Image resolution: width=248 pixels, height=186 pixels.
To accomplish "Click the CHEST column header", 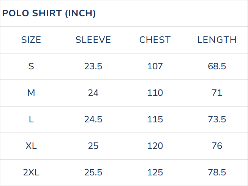I will pos(155,40).
